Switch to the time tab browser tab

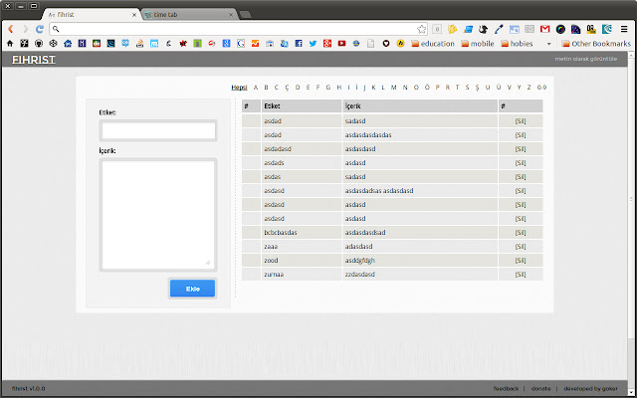[189, 15]
